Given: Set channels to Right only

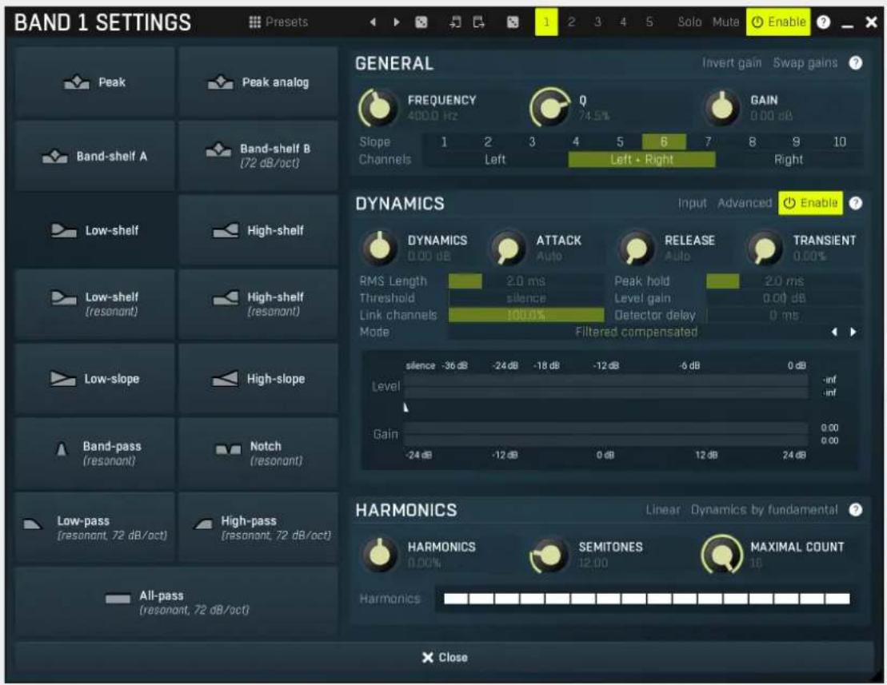Looking at the screenshot, I should pos(788,159).
